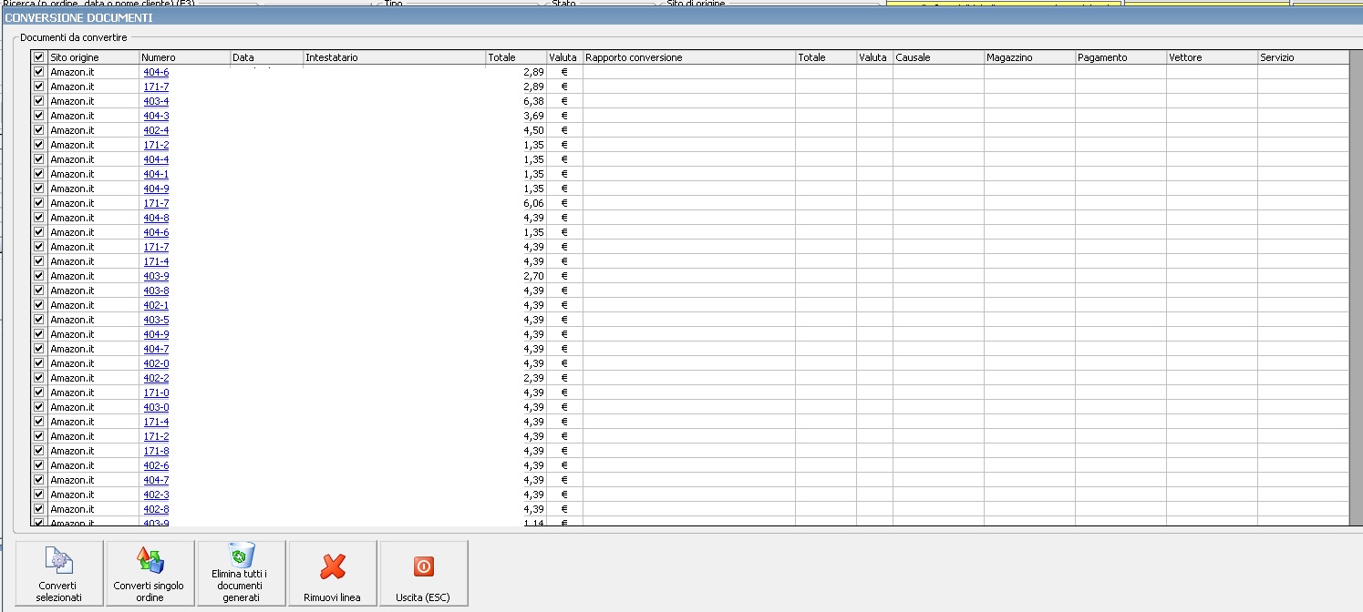Click Elimina tutti i documenti generati
The width and height of the screenshot is (1363, 612).
click(242, 573)
